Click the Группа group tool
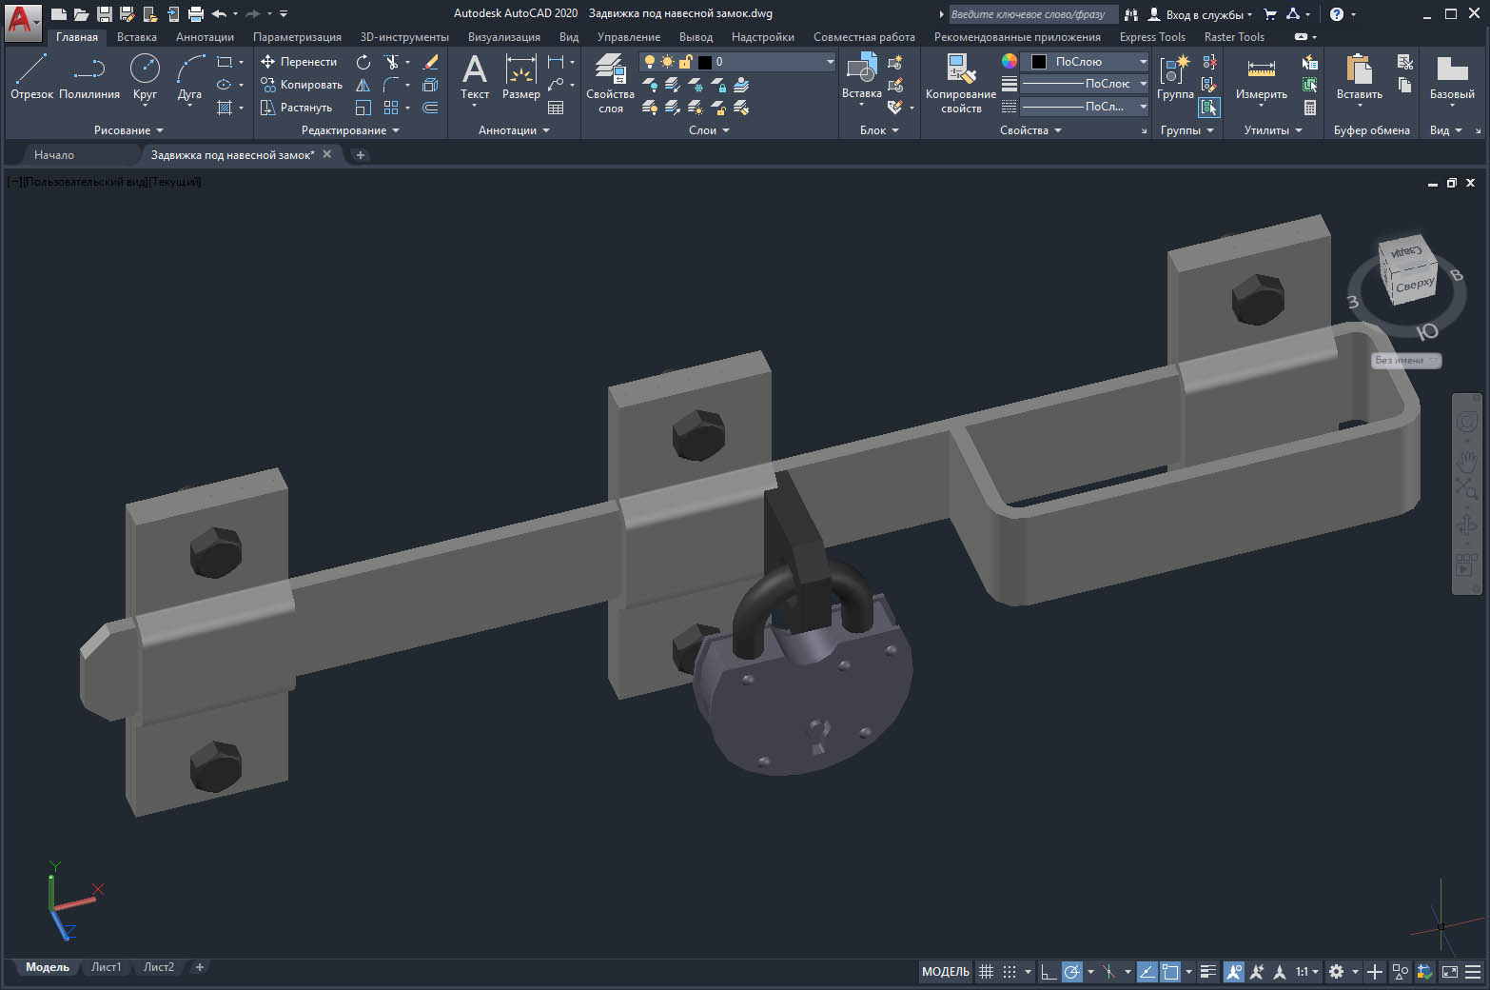 [1175, 76]
